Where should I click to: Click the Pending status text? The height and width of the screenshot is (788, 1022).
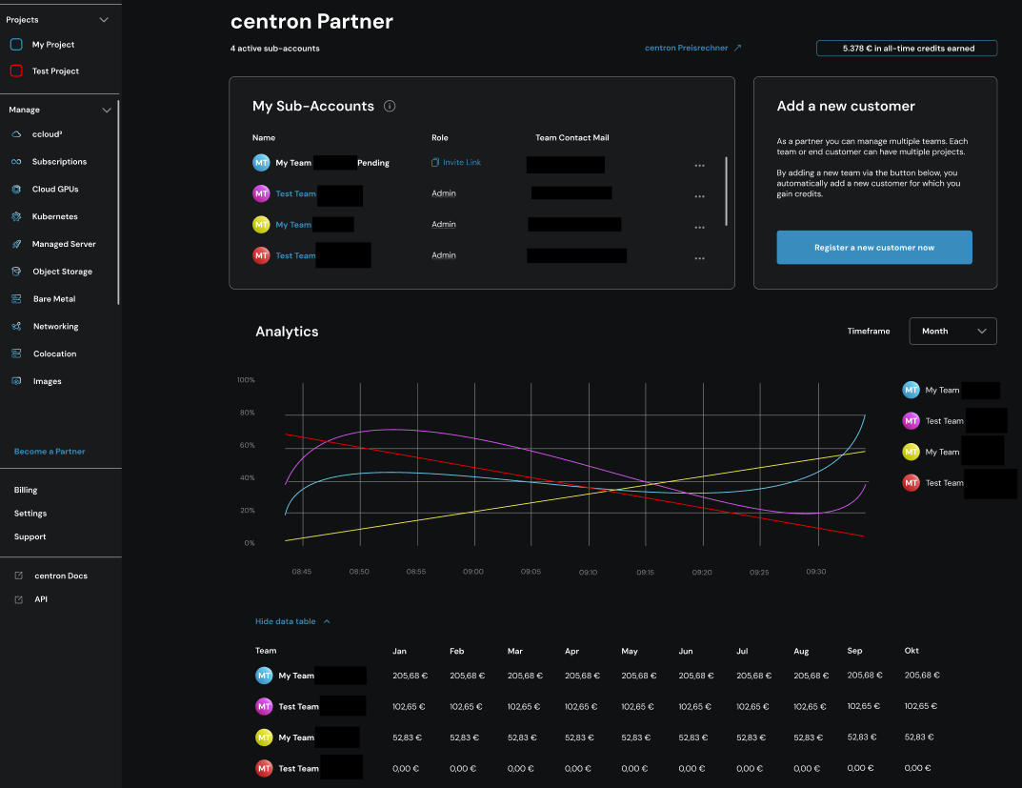click(373, 163)
